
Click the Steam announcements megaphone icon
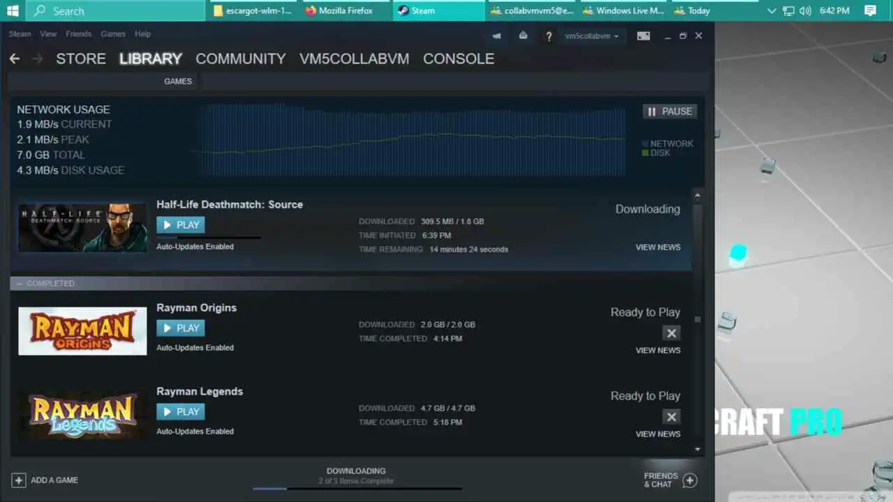[x=497, y=36]
